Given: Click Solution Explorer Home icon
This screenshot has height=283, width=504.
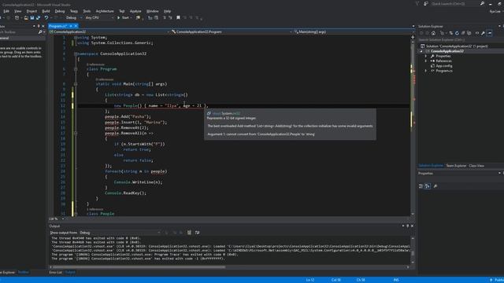Looking at the screenshot, I should [x=433, y=33].
